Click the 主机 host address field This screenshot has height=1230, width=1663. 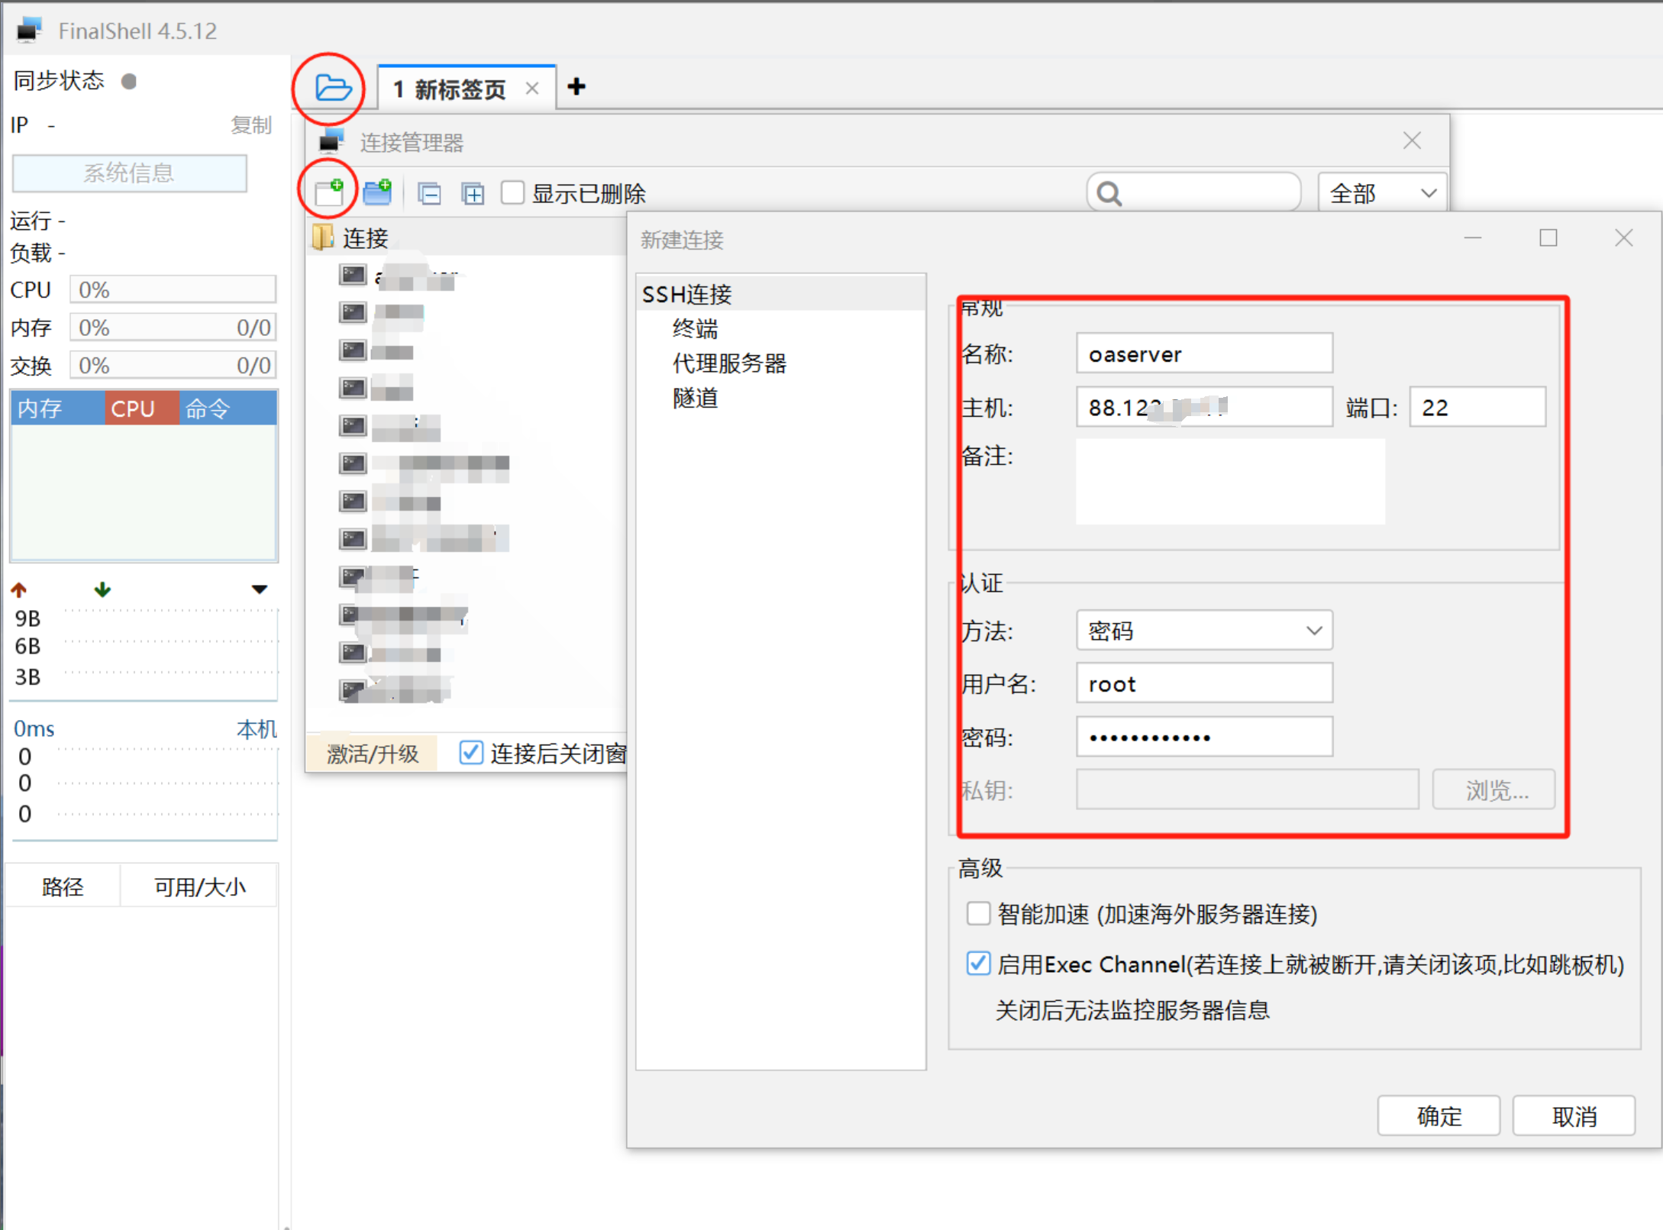[1204, 407]
